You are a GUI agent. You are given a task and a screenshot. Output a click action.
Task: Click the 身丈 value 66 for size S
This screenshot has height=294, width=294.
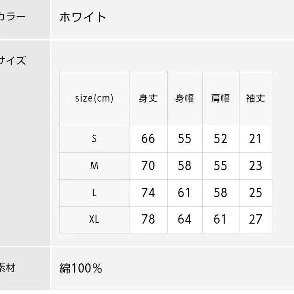(x=148, y=138)
